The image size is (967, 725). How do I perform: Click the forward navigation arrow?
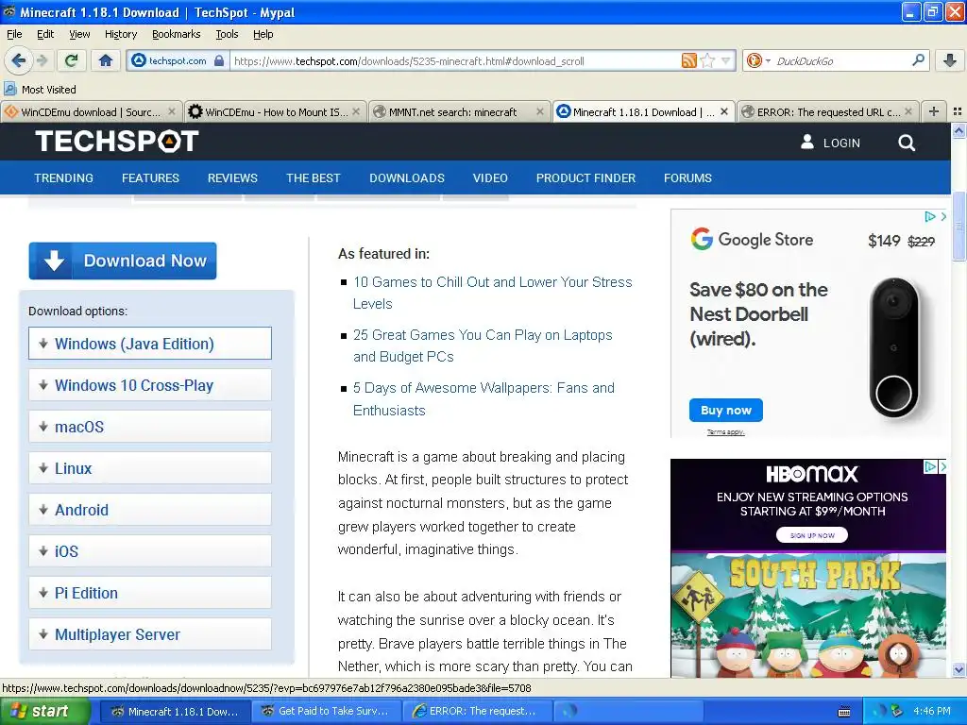(42, 60)
